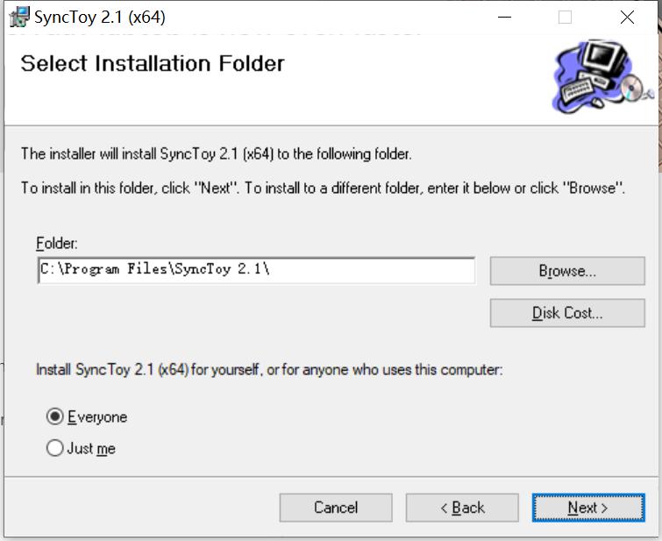
Task: Focus the Folder path text field
Action: 256,270
